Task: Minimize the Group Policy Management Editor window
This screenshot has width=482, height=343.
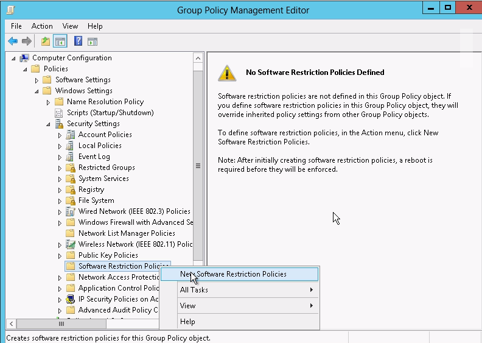Action: [x=431, y=8]
